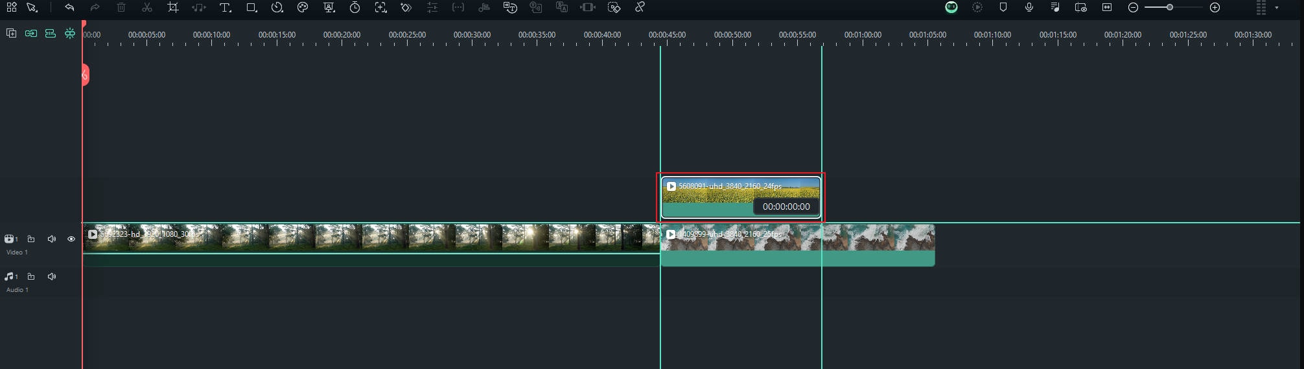Image resolution: width=1304 pixels, height=369 pixels.
Task: Click the minus zoom out button
Action: [x=1133, y=7]
